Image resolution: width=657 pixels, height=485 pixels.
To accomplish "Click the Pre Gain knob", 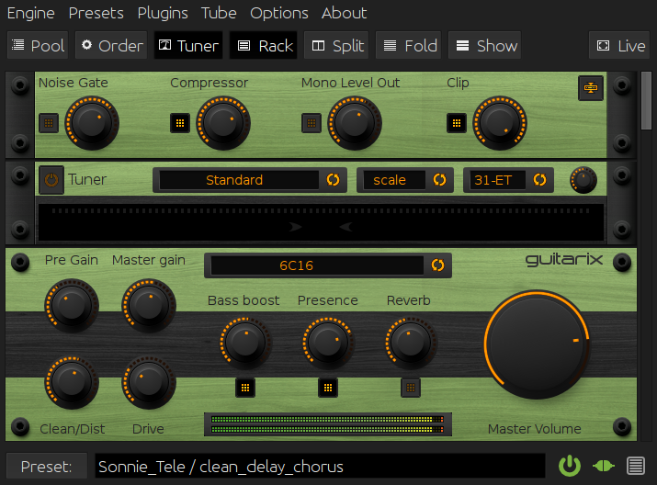I will point(72,306).
